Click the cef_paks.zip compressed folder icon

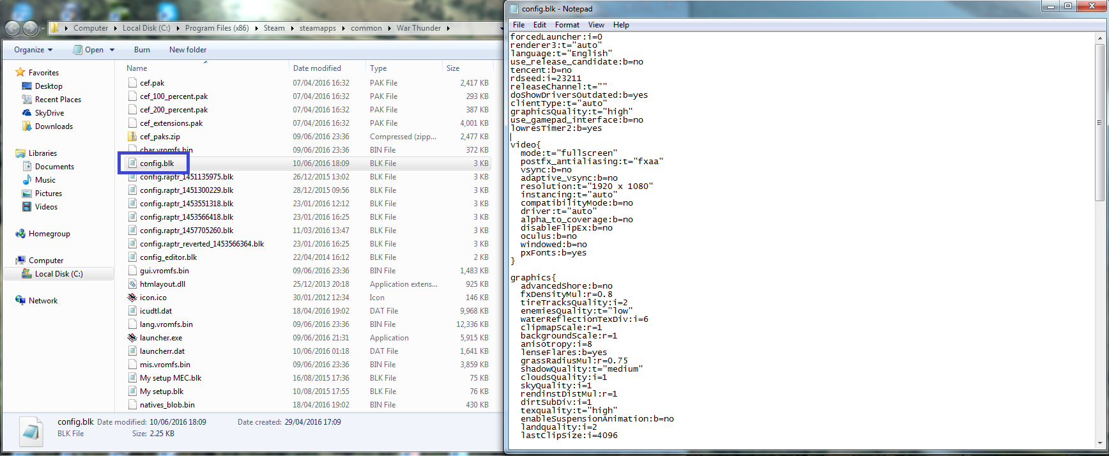(x=132, y=137)
